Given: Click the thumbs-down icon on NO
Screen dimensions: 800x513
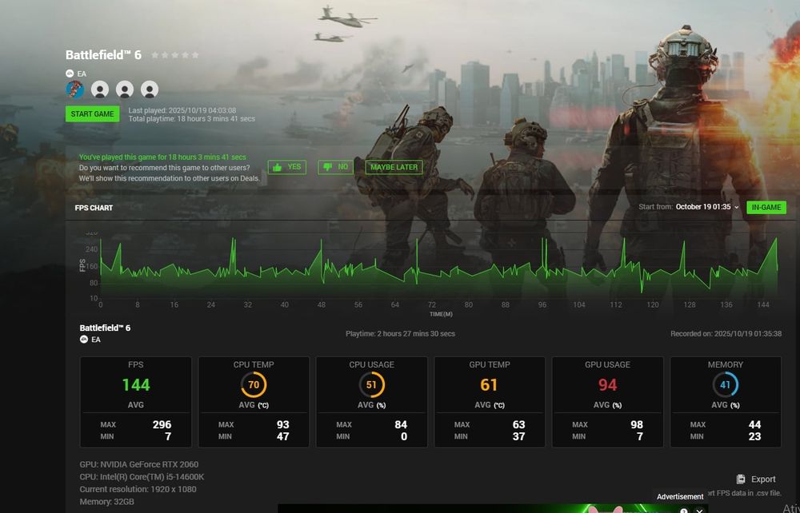Looking at the screenshot, I should [x=327, y=167].
